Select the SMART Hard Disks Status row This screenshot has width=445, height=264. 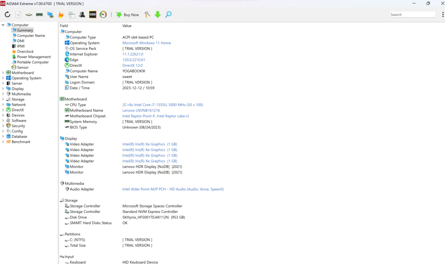149,223
